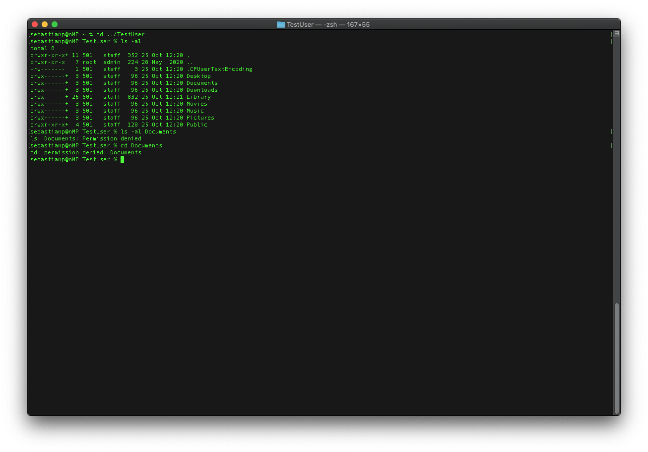Click the Music directory name
The width and height of the screenshot is (648, 452).
[195, 111]
